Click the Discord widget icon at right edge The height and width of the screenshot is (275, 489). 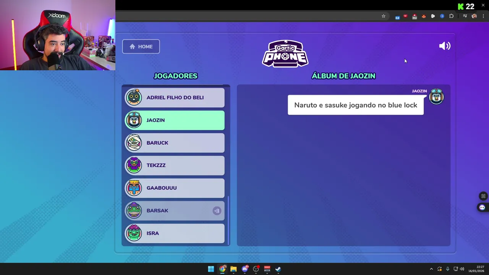(x=482, y=207)
